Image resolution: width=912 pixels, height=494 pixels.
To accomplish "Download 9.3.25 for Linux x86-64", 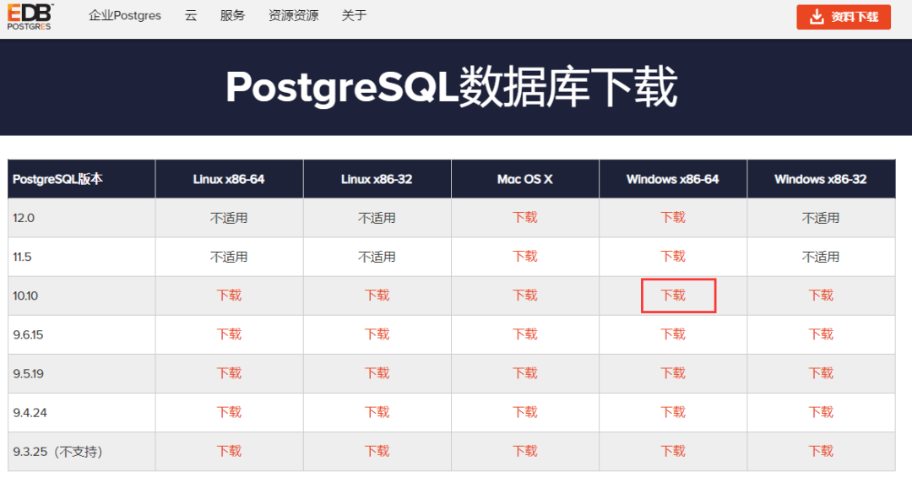I will point(229,452).
